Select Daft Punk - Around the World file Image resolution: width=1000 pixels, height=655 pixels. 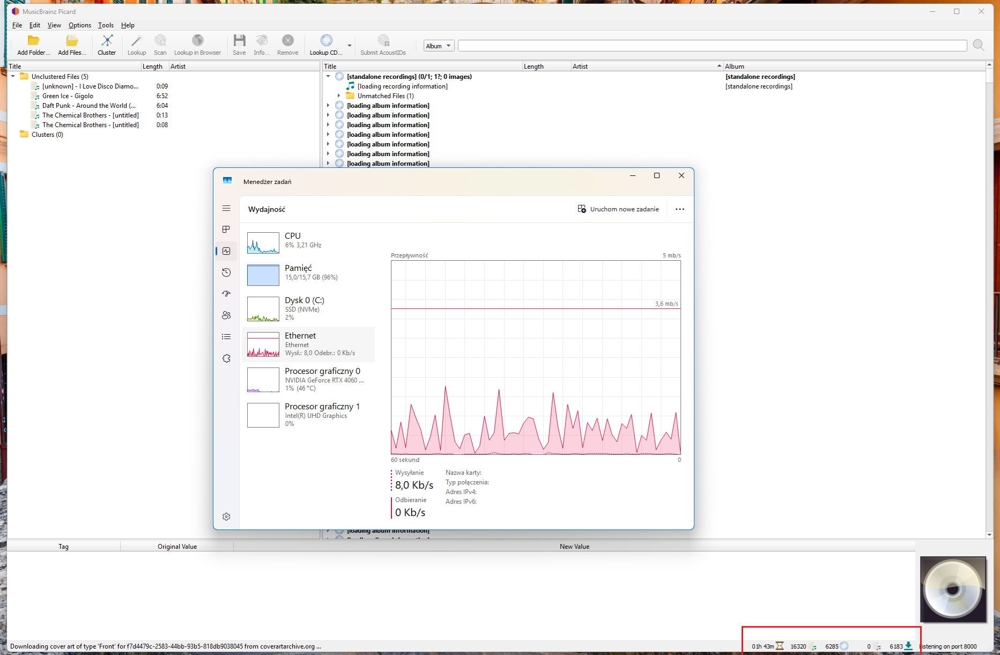point(88,106)
